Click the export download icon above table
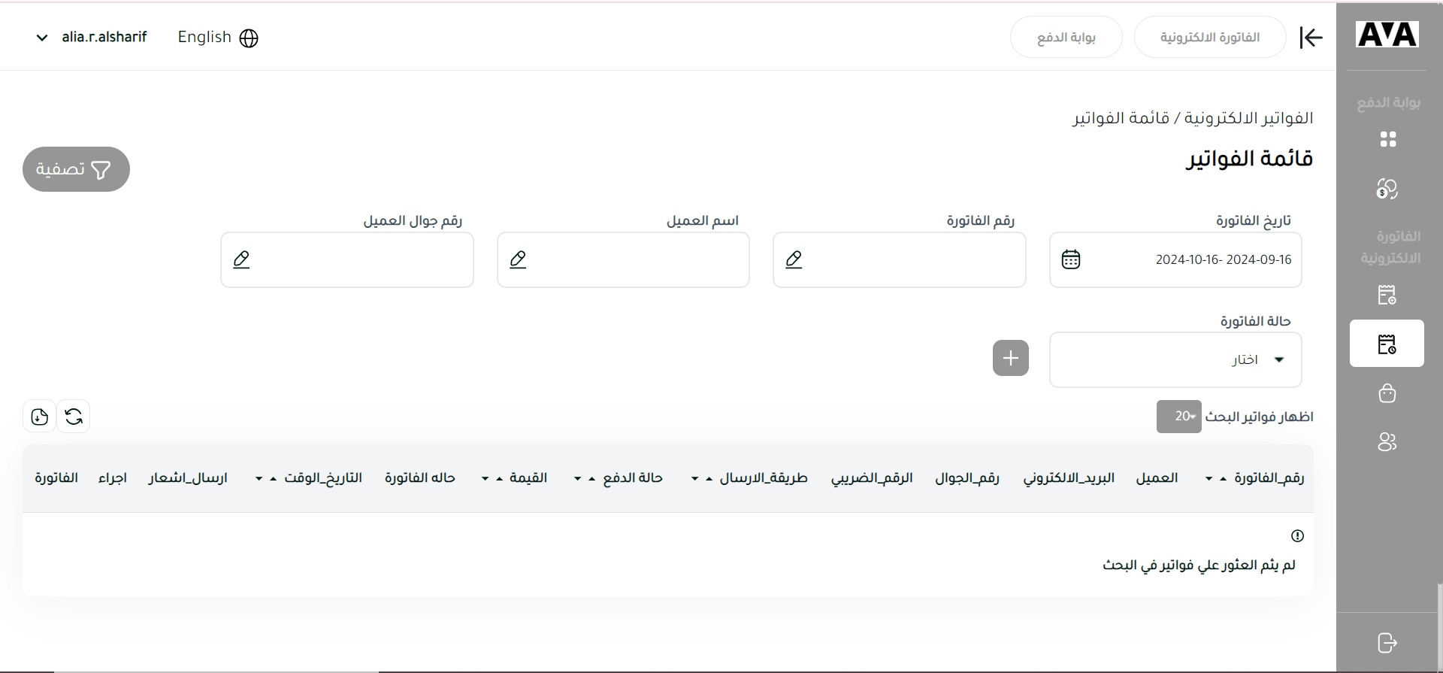The height and width of the screenshot is (673, 1443). 40,417
